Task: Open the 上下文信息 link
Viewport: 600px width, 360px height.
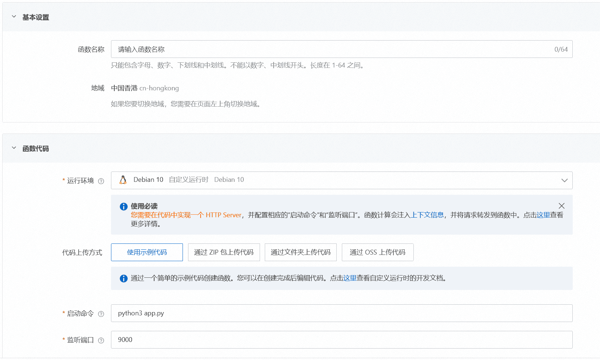Action: click(427, 215)
